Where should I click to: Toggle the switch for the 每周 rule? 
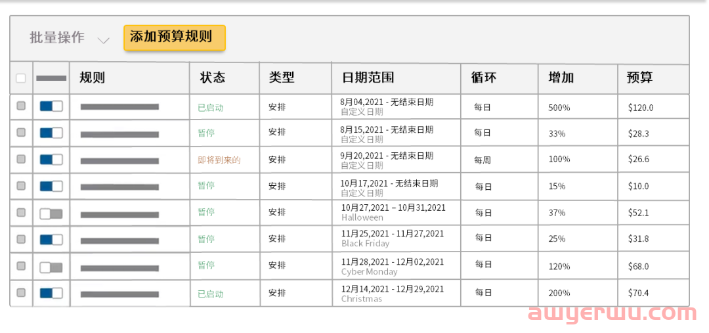pyautogui.click(x=51, y=160)
